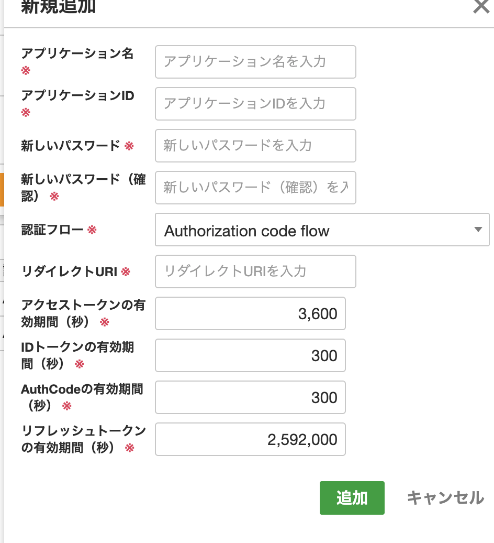The image size is (494, 543).
Task: Click the refresh token field showing 2,592,000
Action: pos(250,439)
